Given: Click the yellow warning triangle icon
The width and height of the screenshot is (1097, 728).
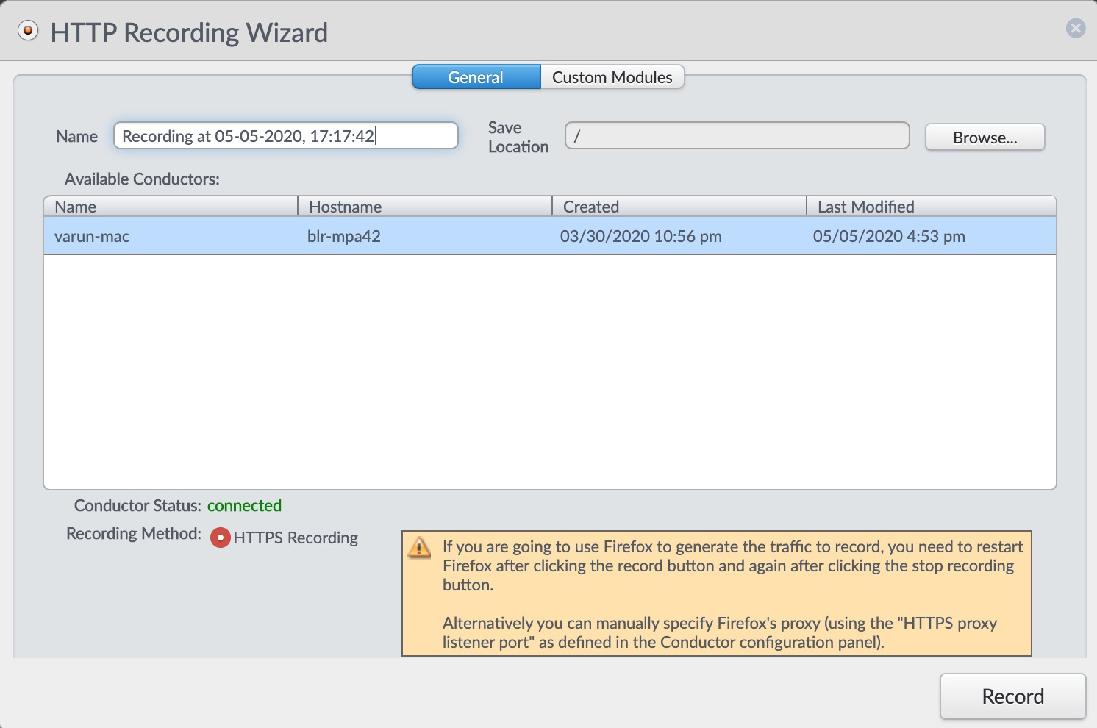Looking at the screenshot, I should pos(419,548).
